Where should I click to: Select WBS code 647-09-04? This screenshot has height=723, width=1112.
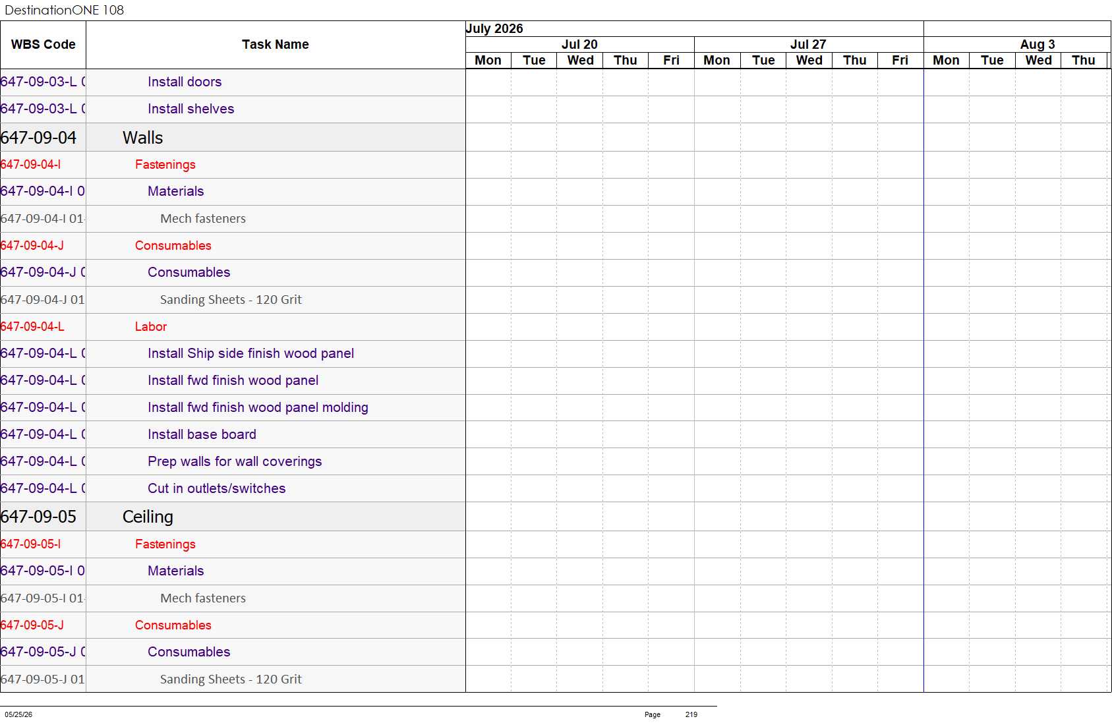(x=38, y=138)
